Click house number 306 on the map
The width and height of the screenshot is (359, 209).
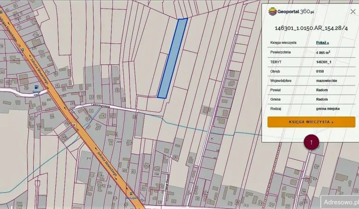pos(52,116)
